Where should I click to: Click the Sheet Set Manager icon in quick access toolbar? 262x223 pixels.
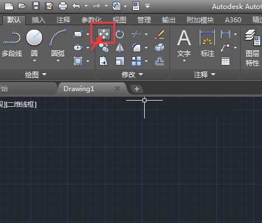pos(136,6)
